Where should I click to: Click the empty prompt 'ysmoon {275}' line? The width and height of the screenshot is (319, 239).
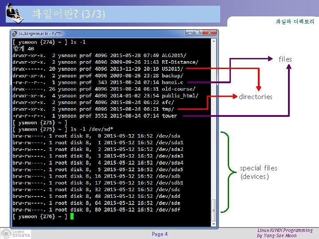(40, 122)
